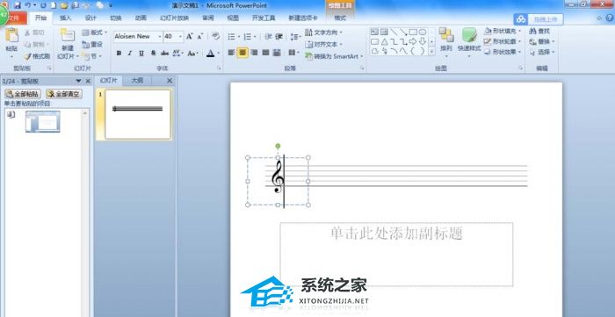Toggle Strikethrough (abc) formatting
This screenshot has width=615, height=317.
165,54
